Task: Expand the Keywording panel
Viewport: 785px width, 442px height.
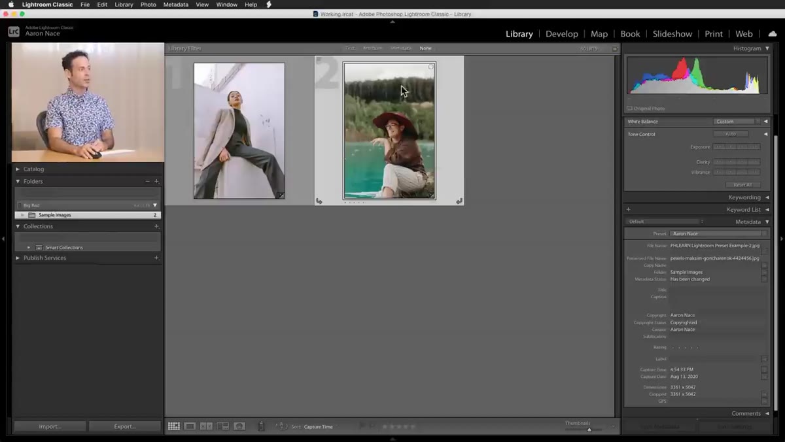Action: [766, 197]
